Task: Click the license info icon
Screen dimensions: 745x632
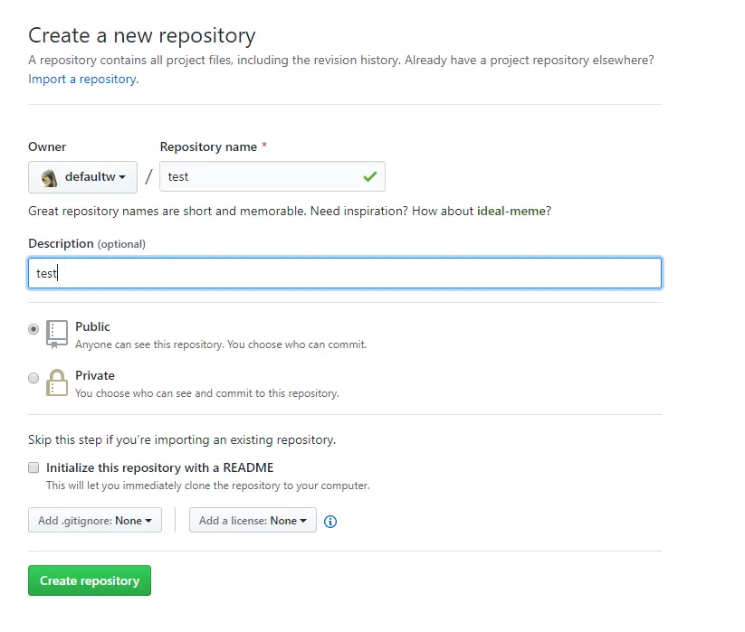Action: (x=330, y=522)
